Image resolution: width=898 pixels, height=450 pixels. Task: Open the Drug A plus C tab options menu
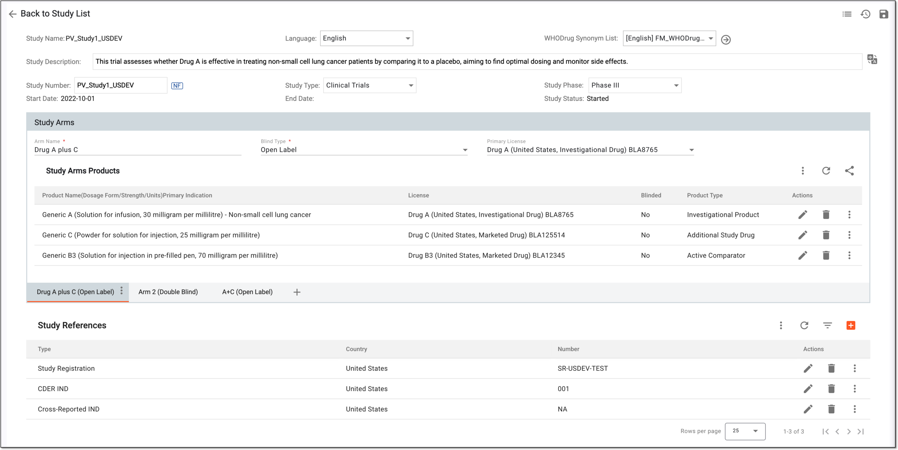click(x=121, y=291)
